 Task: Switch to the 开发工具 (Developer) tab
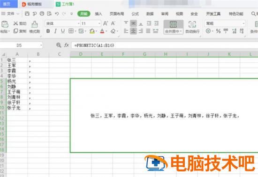pos(213,14)
